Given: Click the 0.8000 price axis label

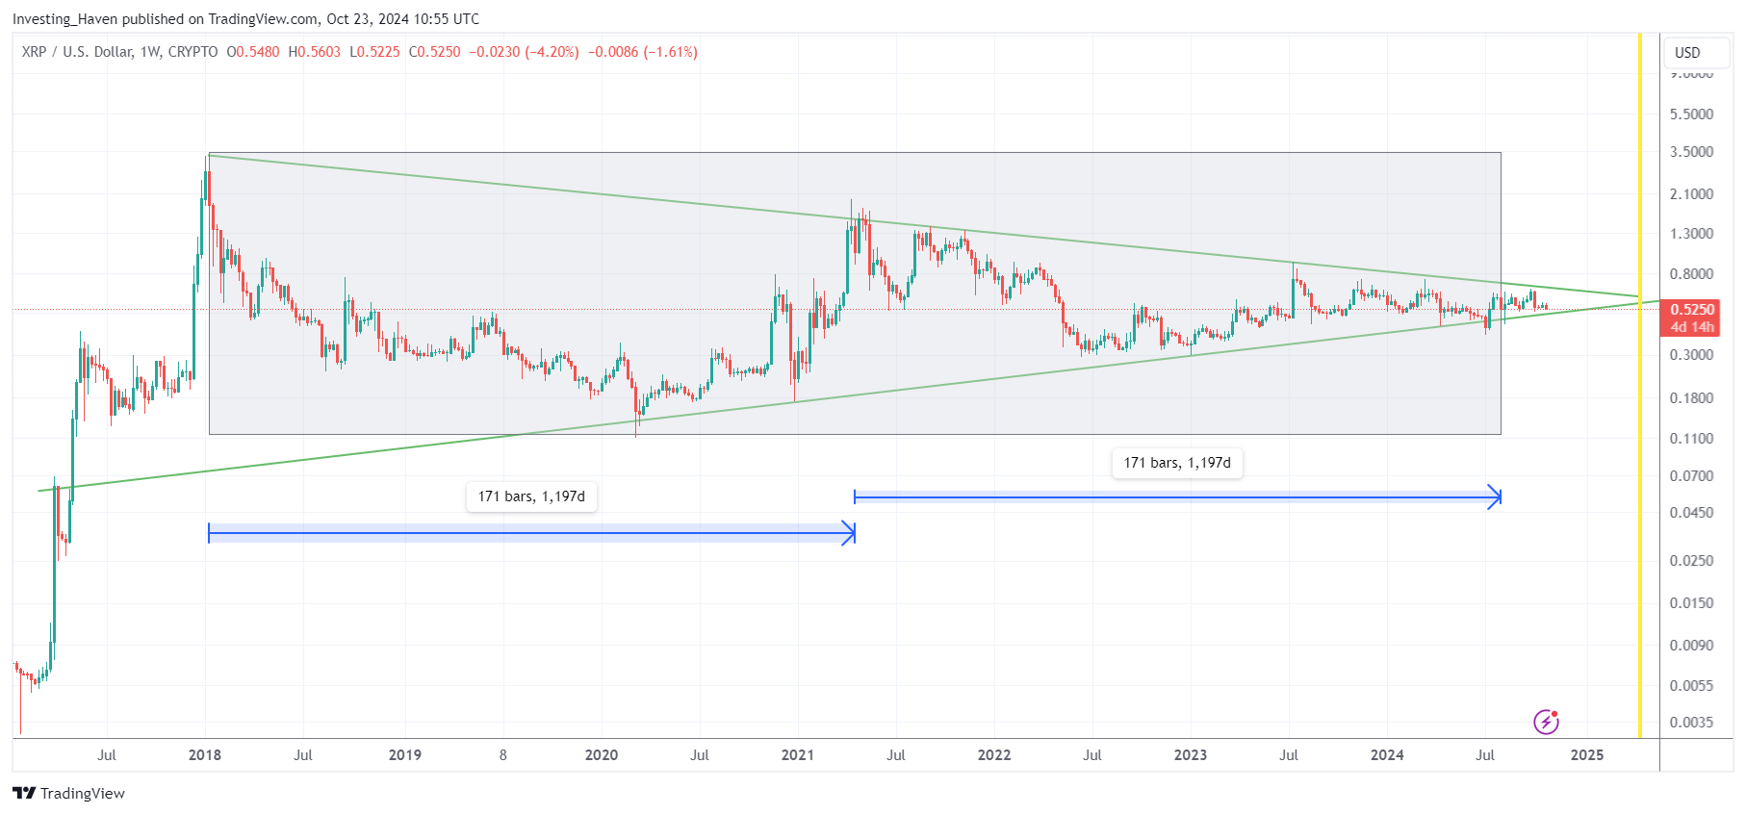Looking at the screenshot, I should pyautogui.click(x=1692, y=273).
